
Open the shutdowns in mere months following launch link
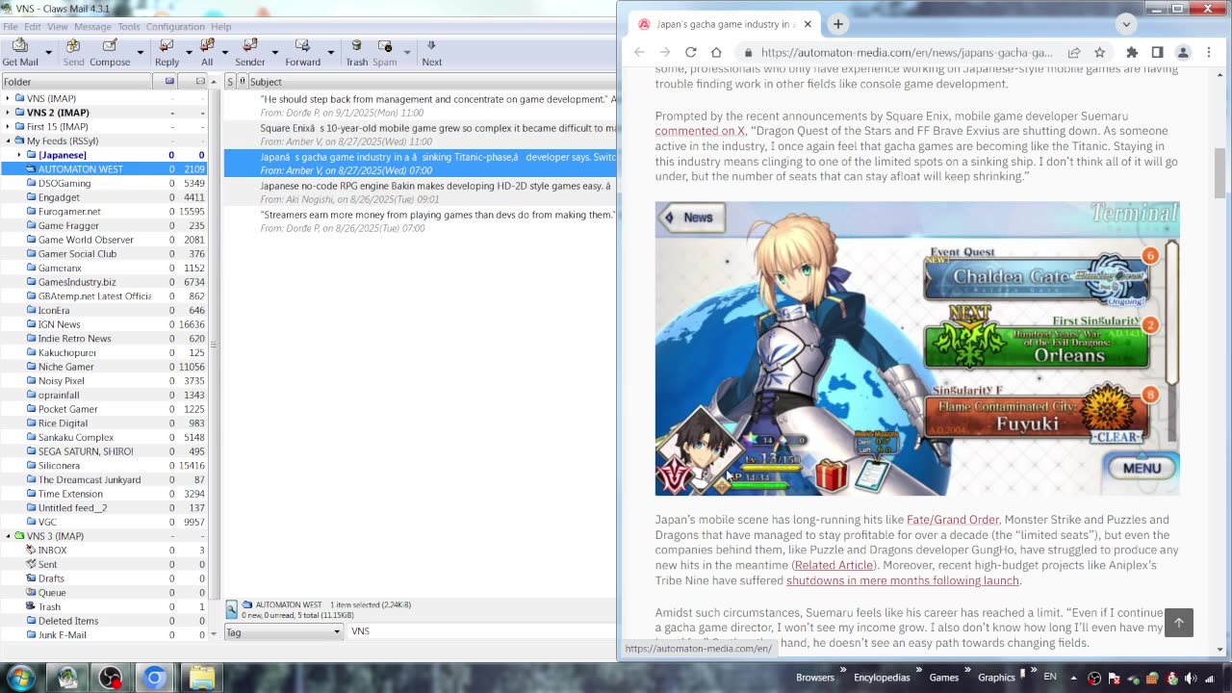coord(902,580)
